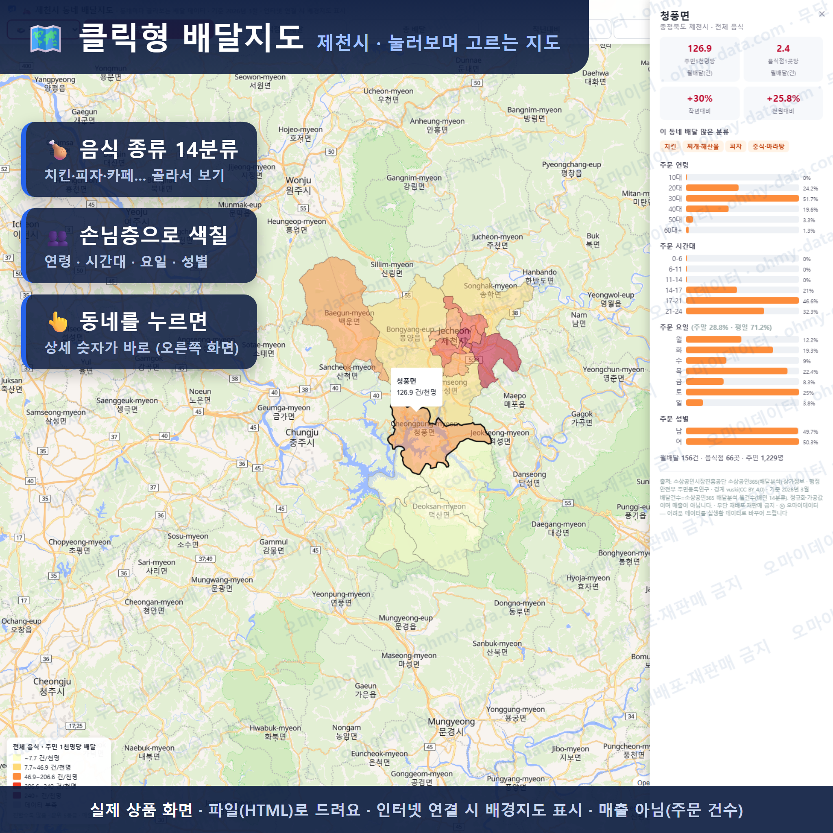Click the 주문 연령 section heading
Image resolution: width=833 pixels, height=833 pixels.
click(x=674, y=165)
